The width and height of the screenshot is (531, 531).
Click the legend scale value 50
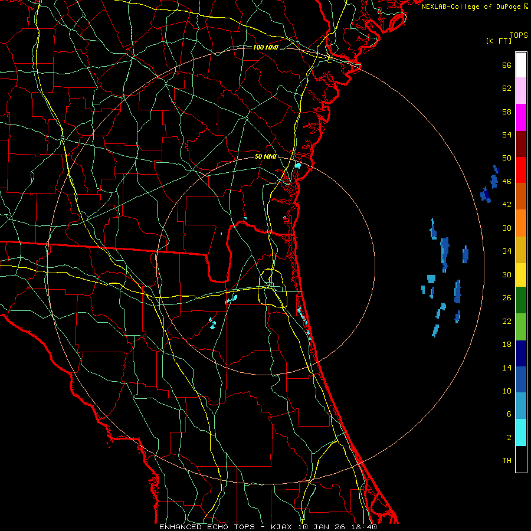[x=507, y=158]
